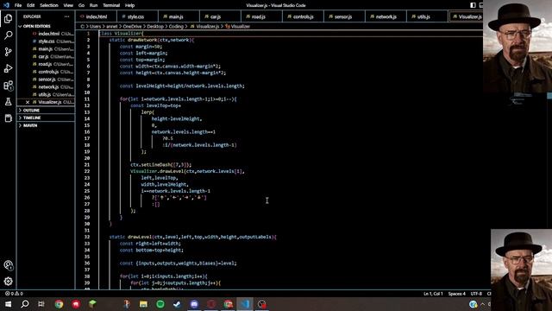The width and height of the screenshot is (552, 311).
Task: Open Discord from the taskbar
Action: pyautogui.click(x=194, y=304)
